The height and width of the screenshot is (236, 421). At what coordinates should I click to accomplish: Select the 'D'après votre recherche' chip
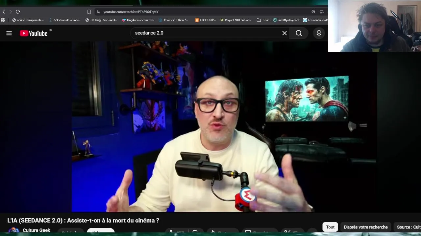tap(366, 227)
